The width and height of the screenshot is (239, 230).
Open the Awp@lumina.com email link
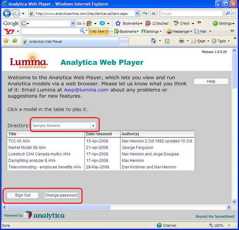(x=86, y=90)
